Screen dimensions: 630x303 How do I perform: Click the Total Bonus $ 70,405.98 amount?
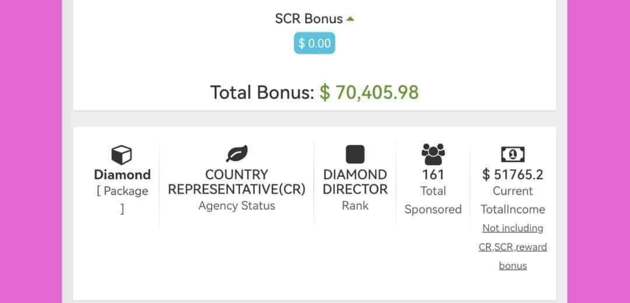[369, 92]
